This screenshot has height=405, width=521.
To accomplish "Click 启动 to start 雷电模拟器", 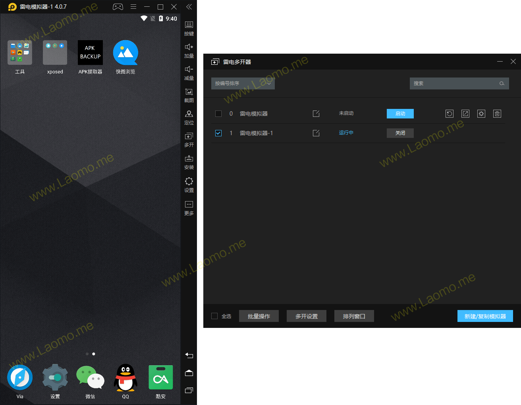I will click(400, 114).
